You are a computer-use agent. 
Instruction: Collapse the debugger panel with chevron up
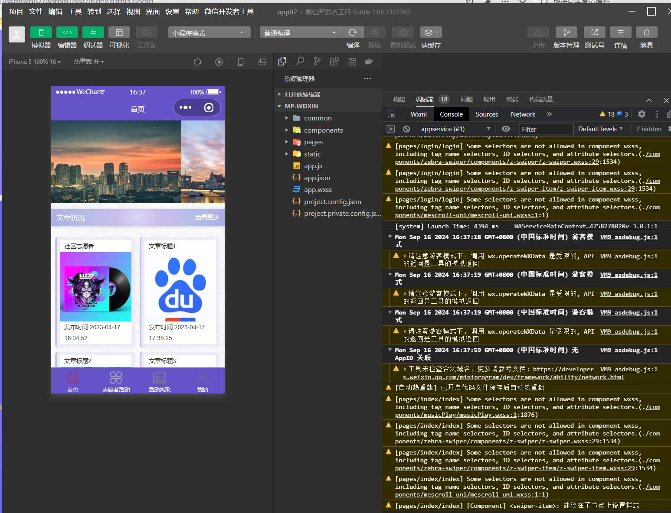(649, 100)
